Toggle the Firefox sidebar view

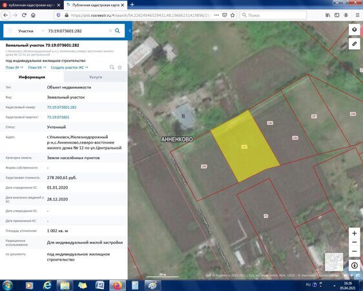pyautogui.click(x=337, y=15)
